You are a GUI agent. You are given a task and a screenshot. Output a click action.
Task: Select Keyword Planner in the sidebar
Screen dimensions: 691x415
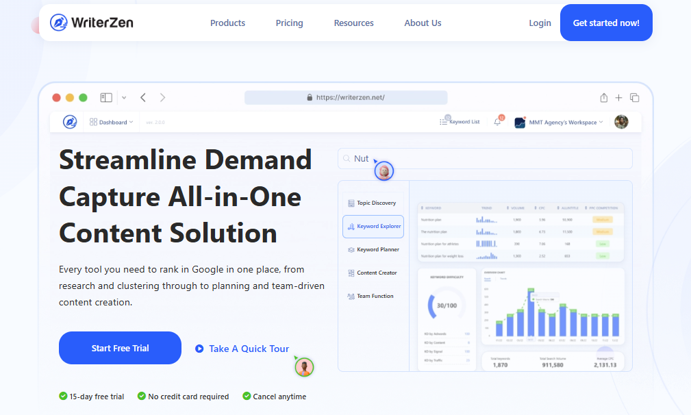(x=373, y=250)
